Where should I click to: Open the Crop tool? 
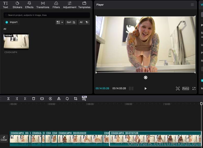76,99
